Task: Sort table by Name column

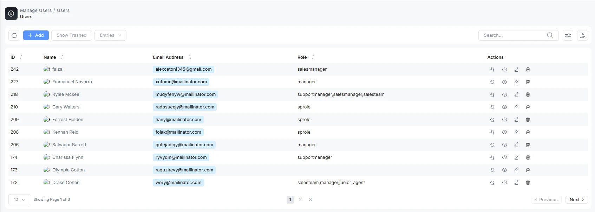Action: pos(62,57)
